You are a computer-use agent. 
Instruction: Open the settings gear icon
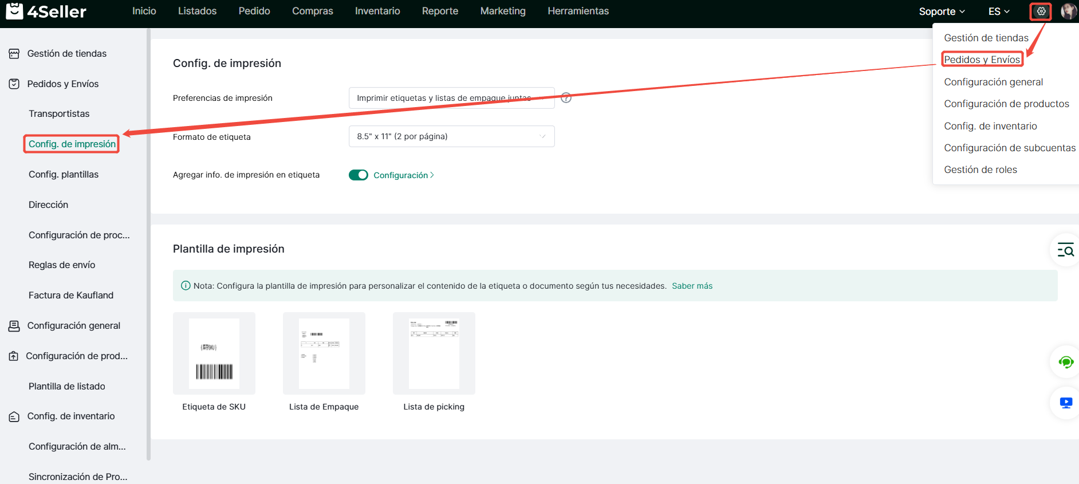1041,11
